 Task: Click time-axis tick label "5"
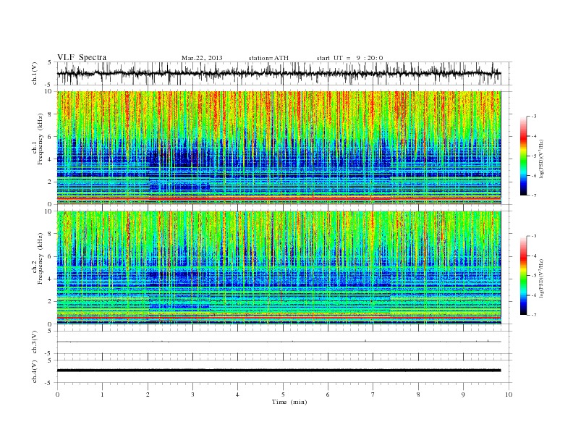coord(283,395)
